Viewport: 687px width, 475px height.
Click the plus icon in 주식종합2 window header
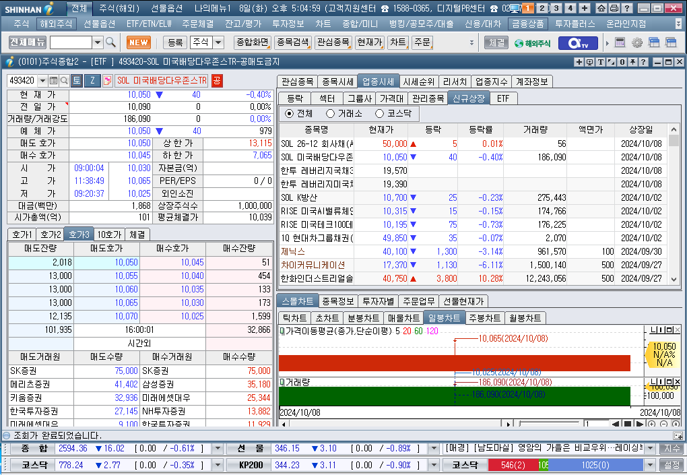click(579, 62)
